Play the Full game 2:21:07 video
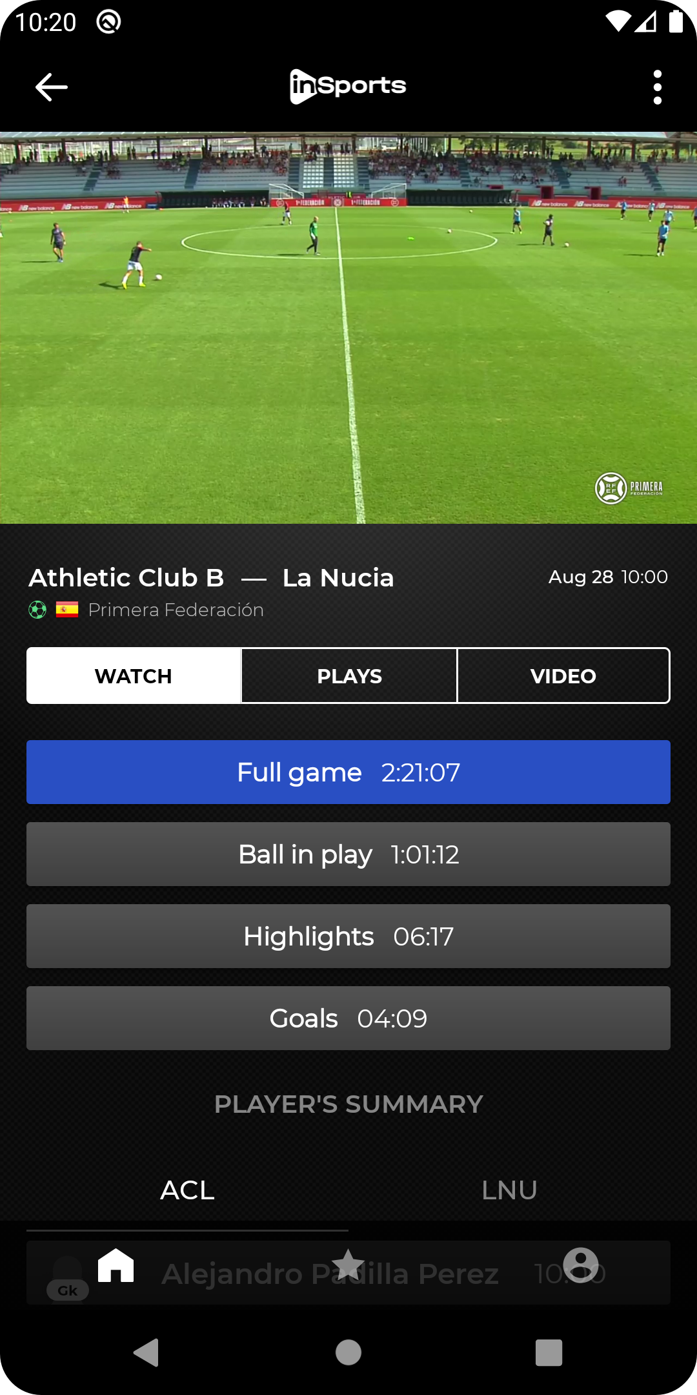This screenshot has width=697, height=1395. click(348, 772)
